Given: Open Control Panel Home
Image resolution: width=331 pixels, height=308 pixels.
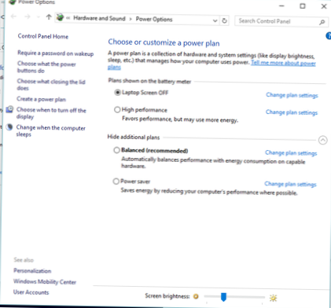Looking at the screenshot, I should (43, 36).
